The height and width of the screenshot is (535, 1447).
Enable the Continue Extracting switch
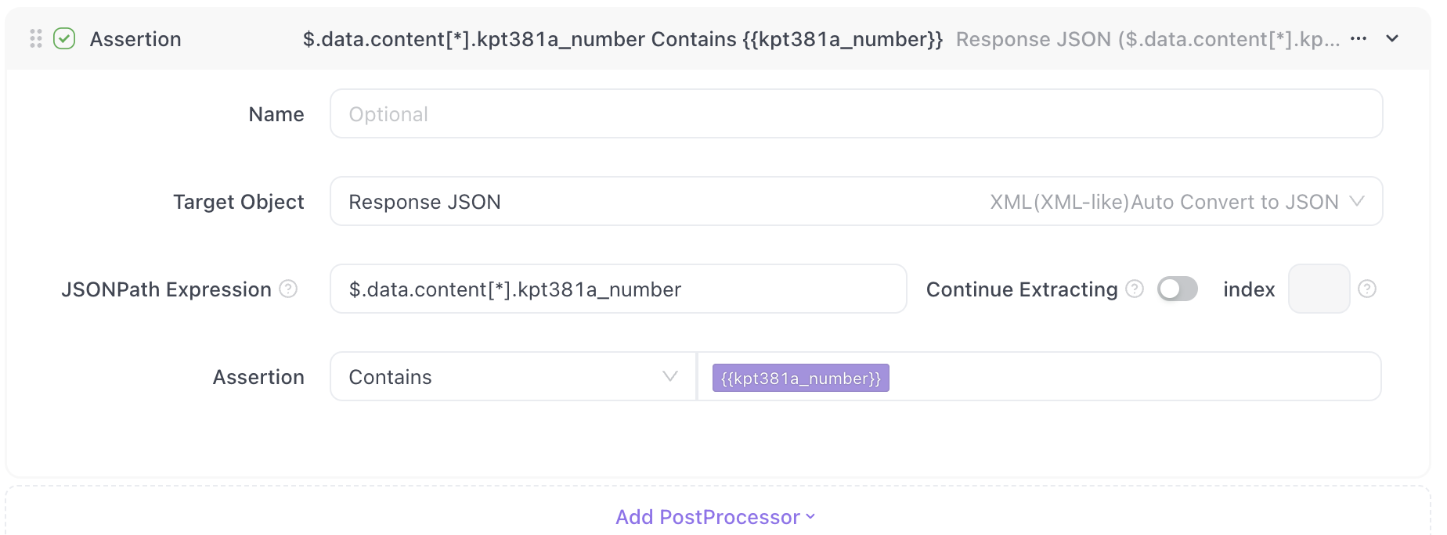[x=1178, y=289]
